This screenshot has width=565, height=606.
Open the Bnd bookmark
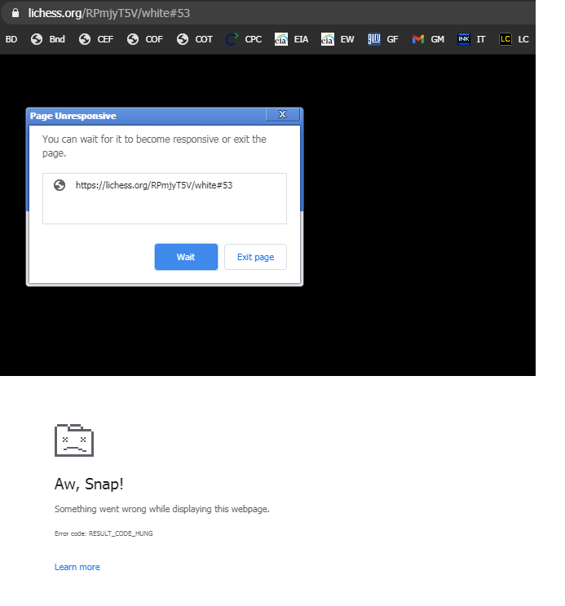[48, 39]
